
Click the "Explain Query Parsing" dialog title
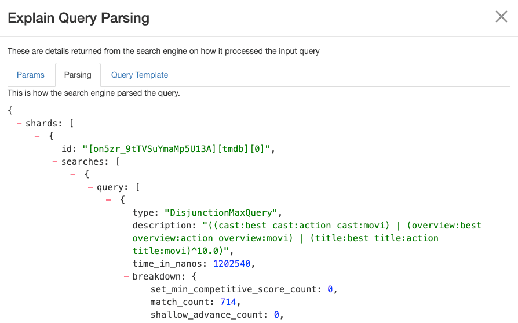pyautogui.click(x=78, y=18)
